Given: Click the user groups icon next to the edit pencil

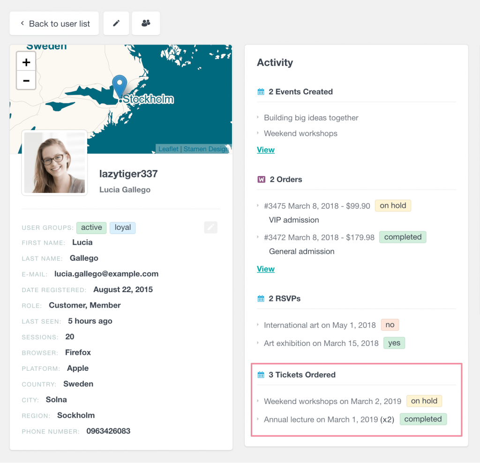Looking at the screenshot, I should pyautogui.click(x=145, y=23).
